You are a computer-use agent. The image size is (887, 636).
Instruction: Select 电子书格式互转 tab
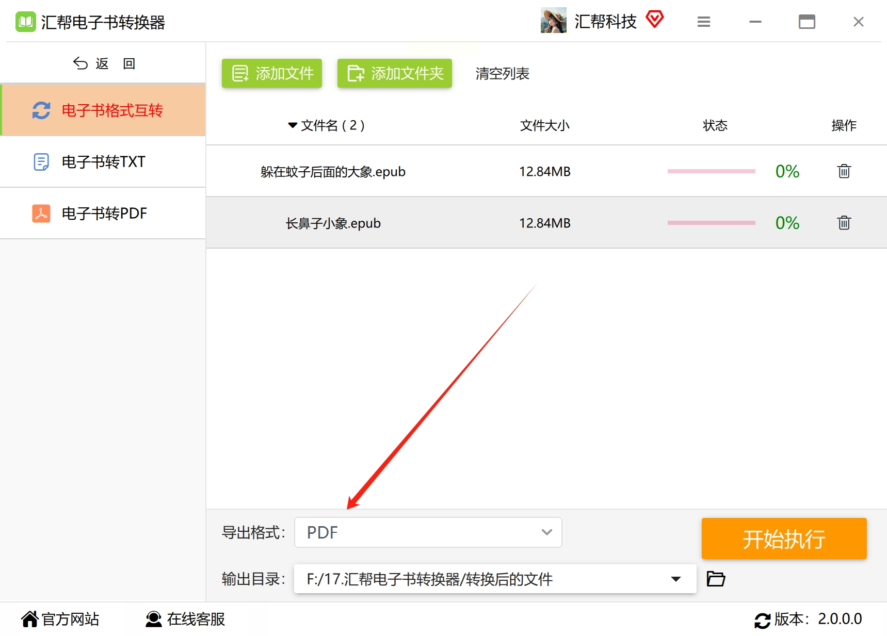[103, 110]
